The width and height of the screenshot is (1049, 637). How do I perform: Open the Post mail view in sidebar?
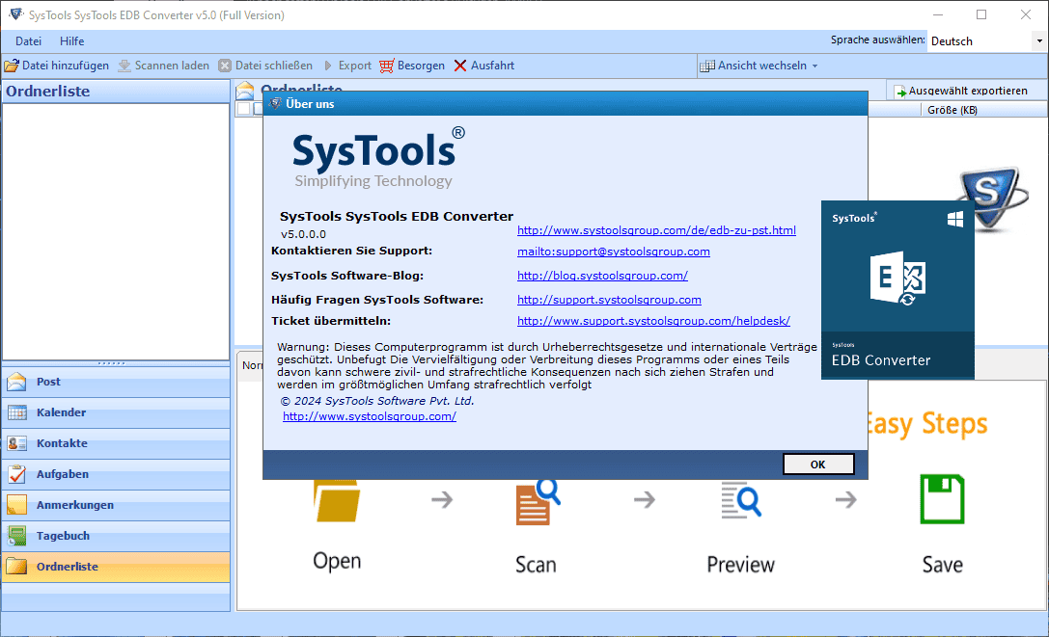pos(48,382)
